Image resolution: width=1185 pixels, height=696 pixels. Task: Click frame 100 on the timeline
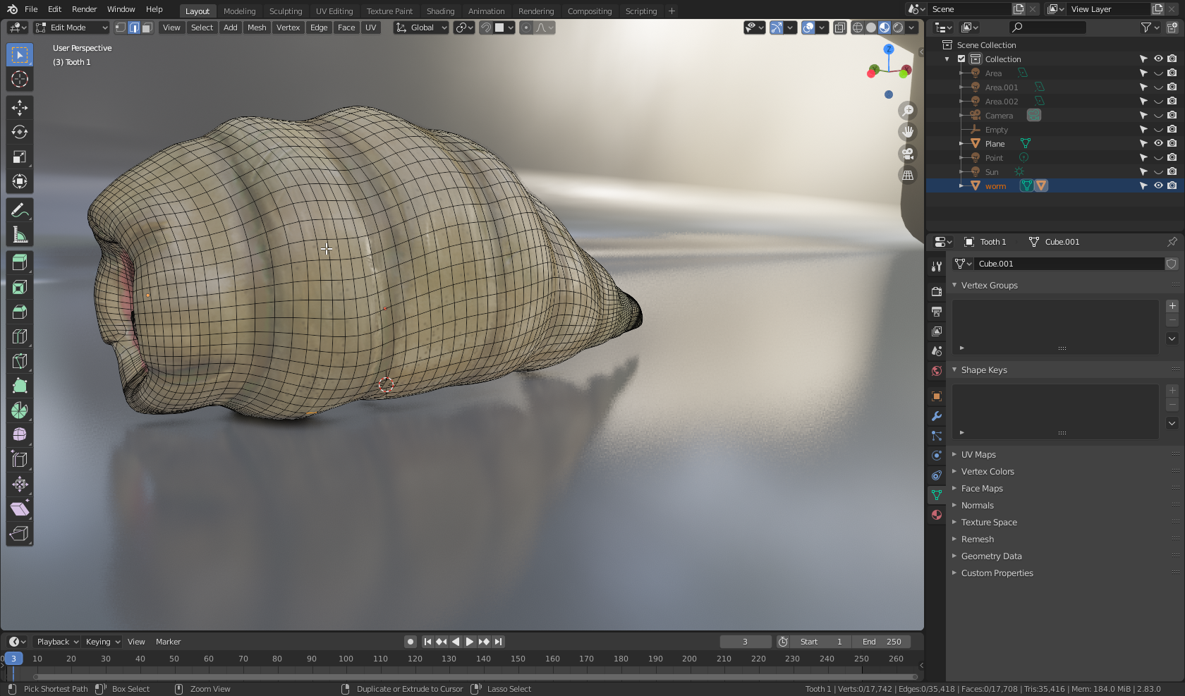(346, 659)
